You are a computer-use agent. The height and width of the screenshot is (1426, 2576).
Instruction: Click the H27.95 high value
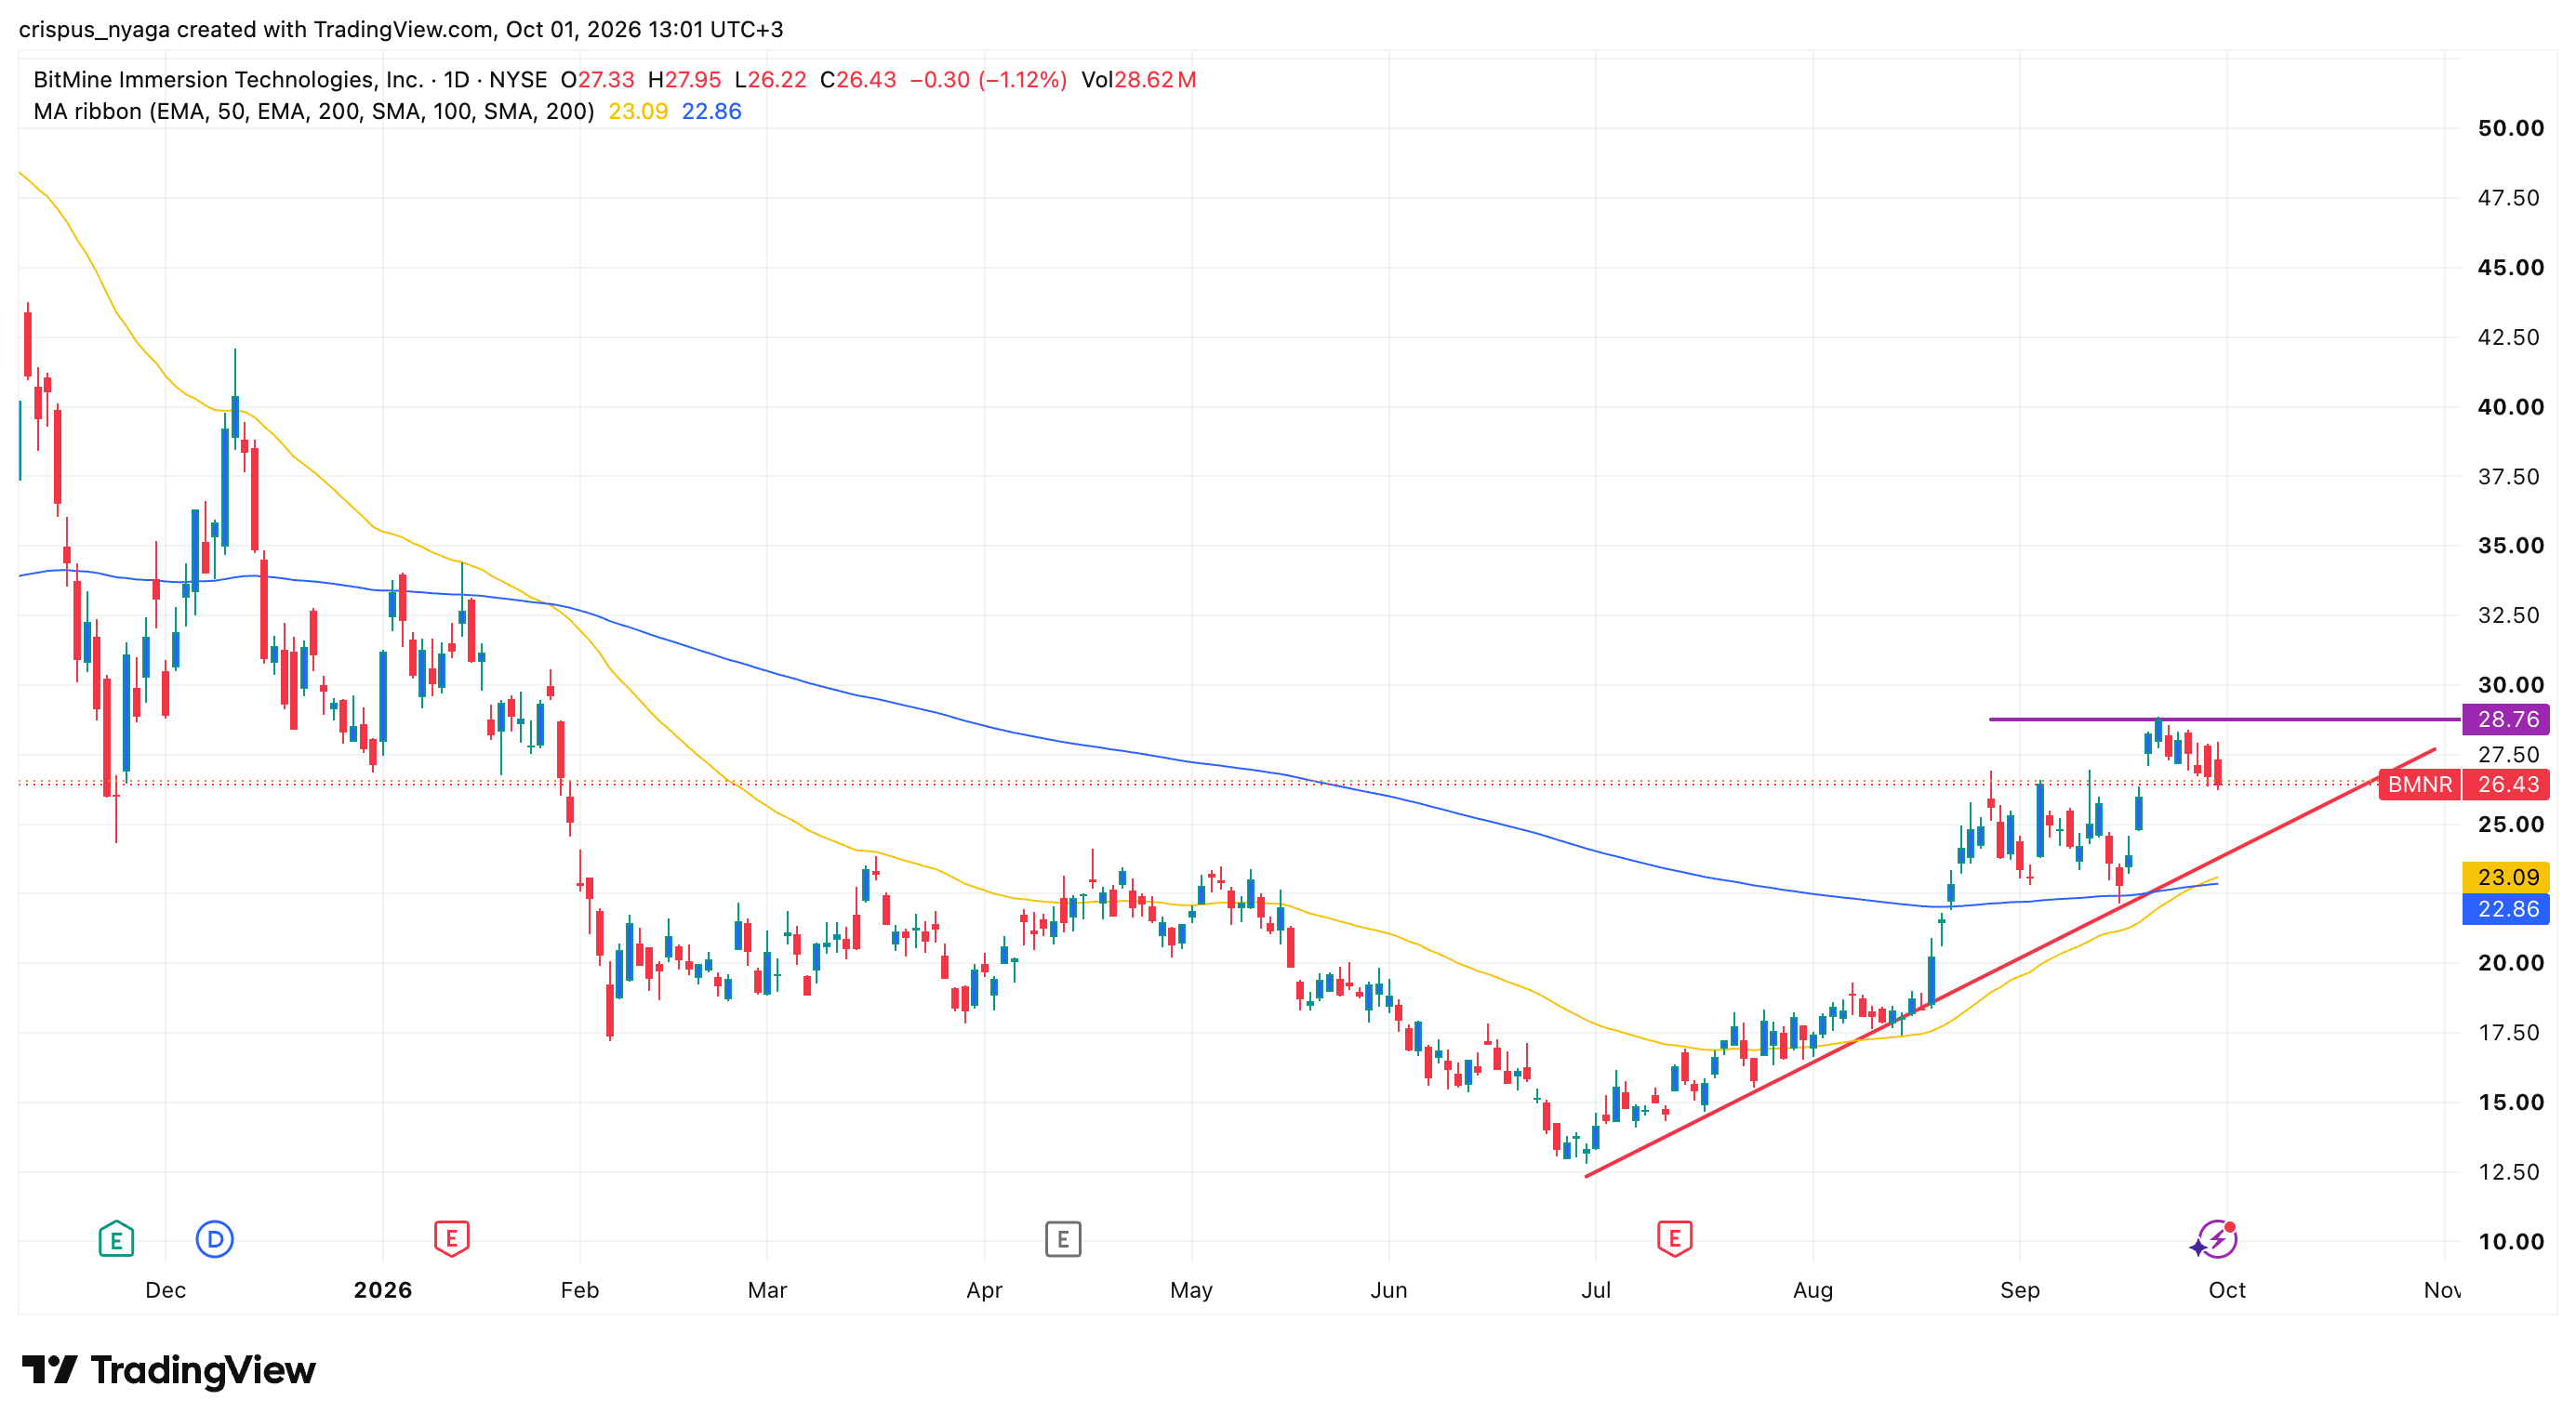tap(684, 79)
